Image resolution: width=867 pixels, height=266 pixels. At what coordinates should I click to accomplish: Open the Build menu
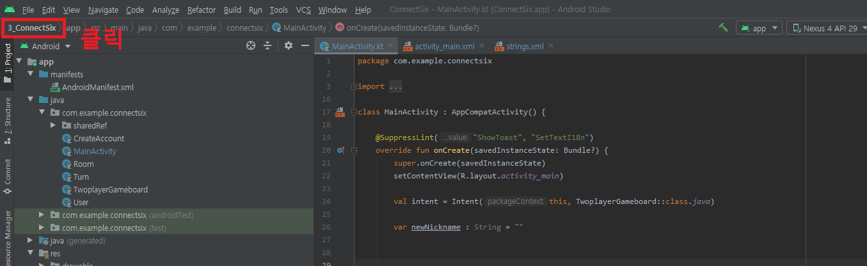pos(233,10)
